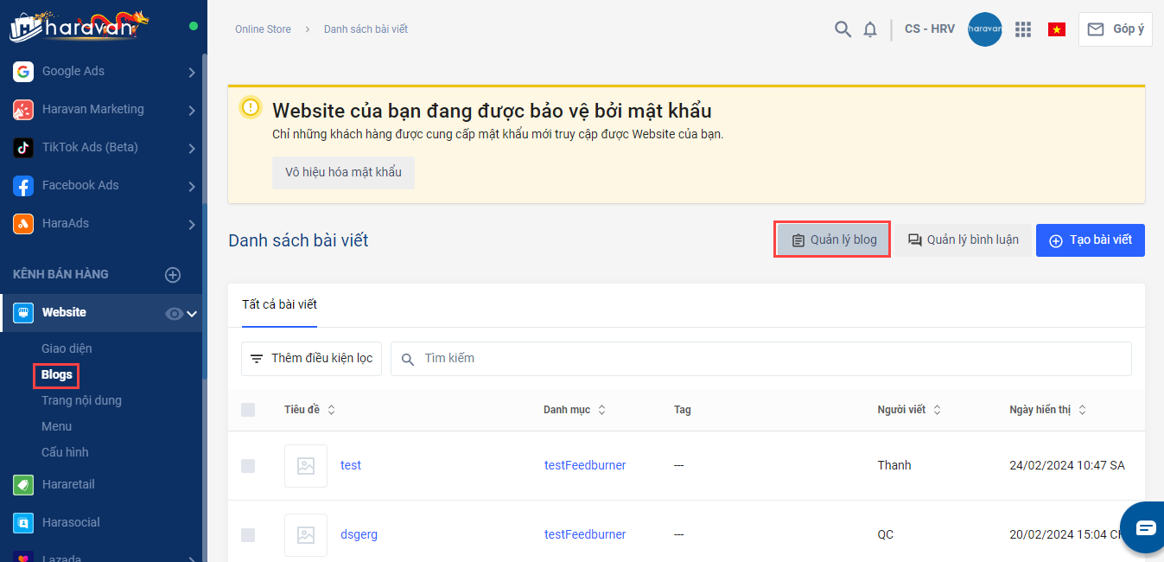Check the select-all articles checkbox

click(248, 410)
